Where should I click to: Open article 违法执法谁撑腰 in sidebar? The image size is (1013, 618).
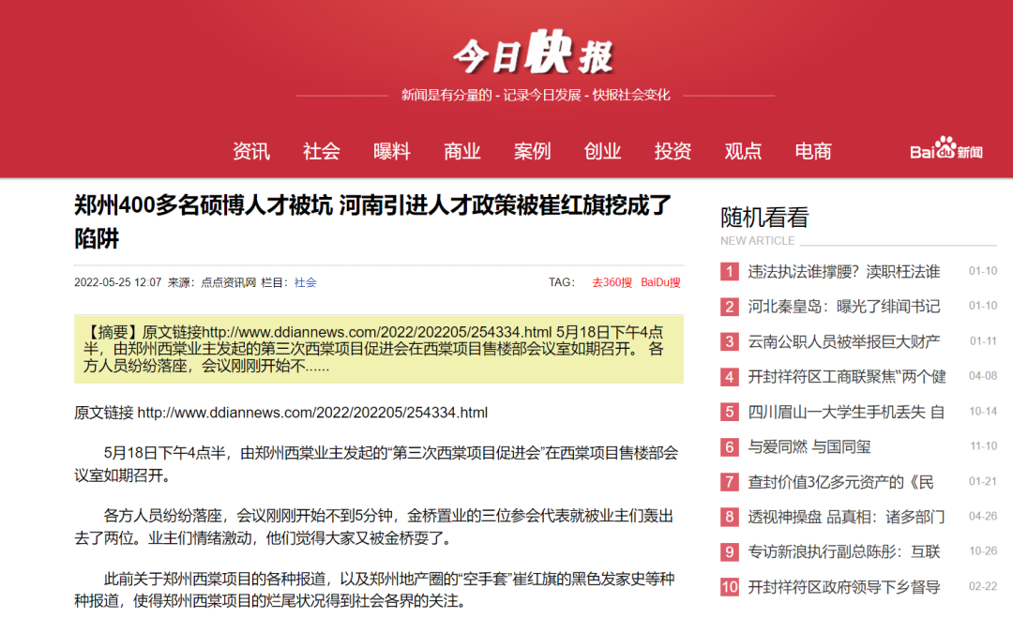[x=843, y=272]
